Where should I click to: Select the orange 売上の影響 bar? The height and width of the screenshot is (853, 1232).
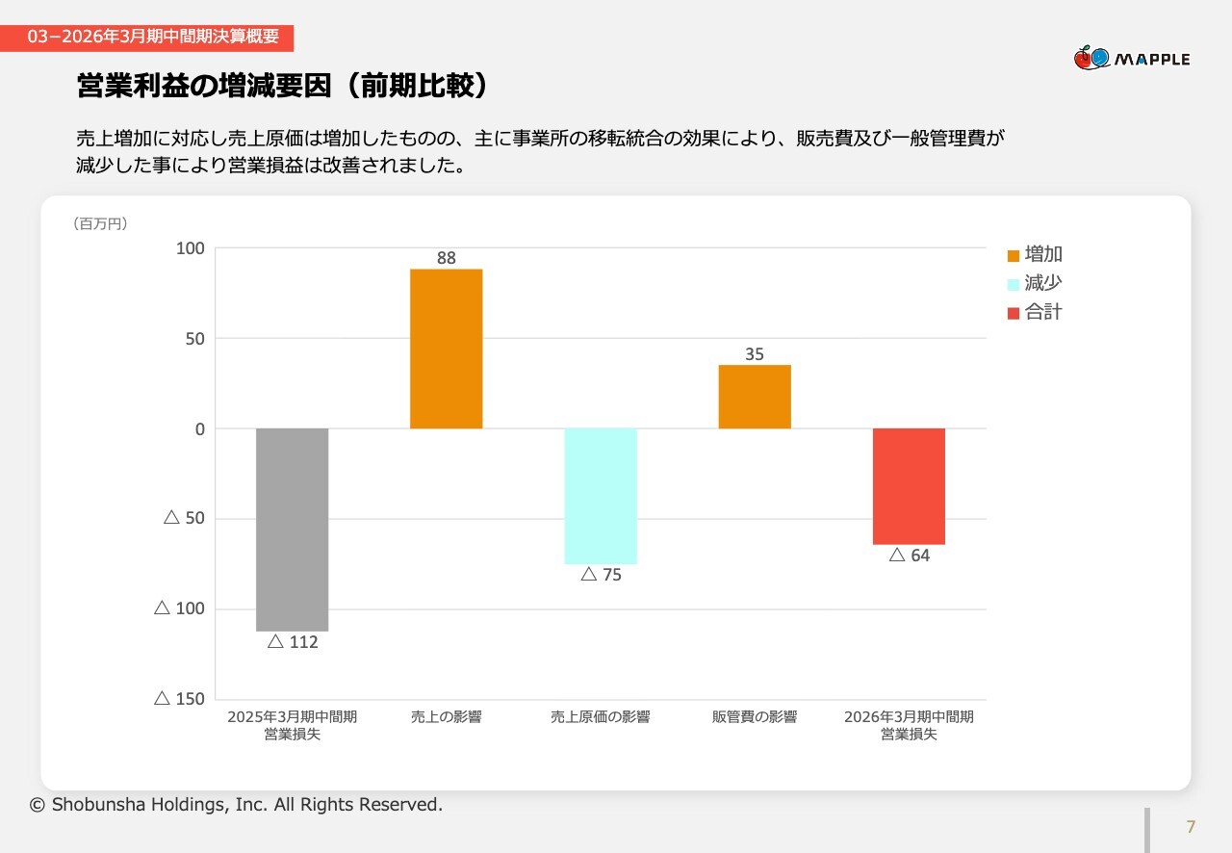pos(446,349)
